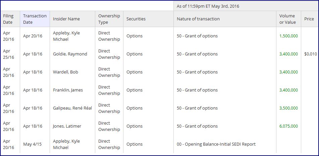This screenshot has height=156, width=319.
Task: Open insider Goldie, Raymond
Action: (x=70, y=54)
